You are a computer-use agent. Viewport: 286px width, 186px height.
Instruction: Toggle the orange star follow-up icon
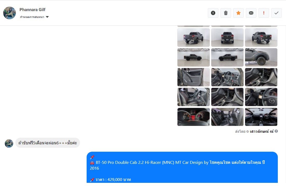point(238,13)
